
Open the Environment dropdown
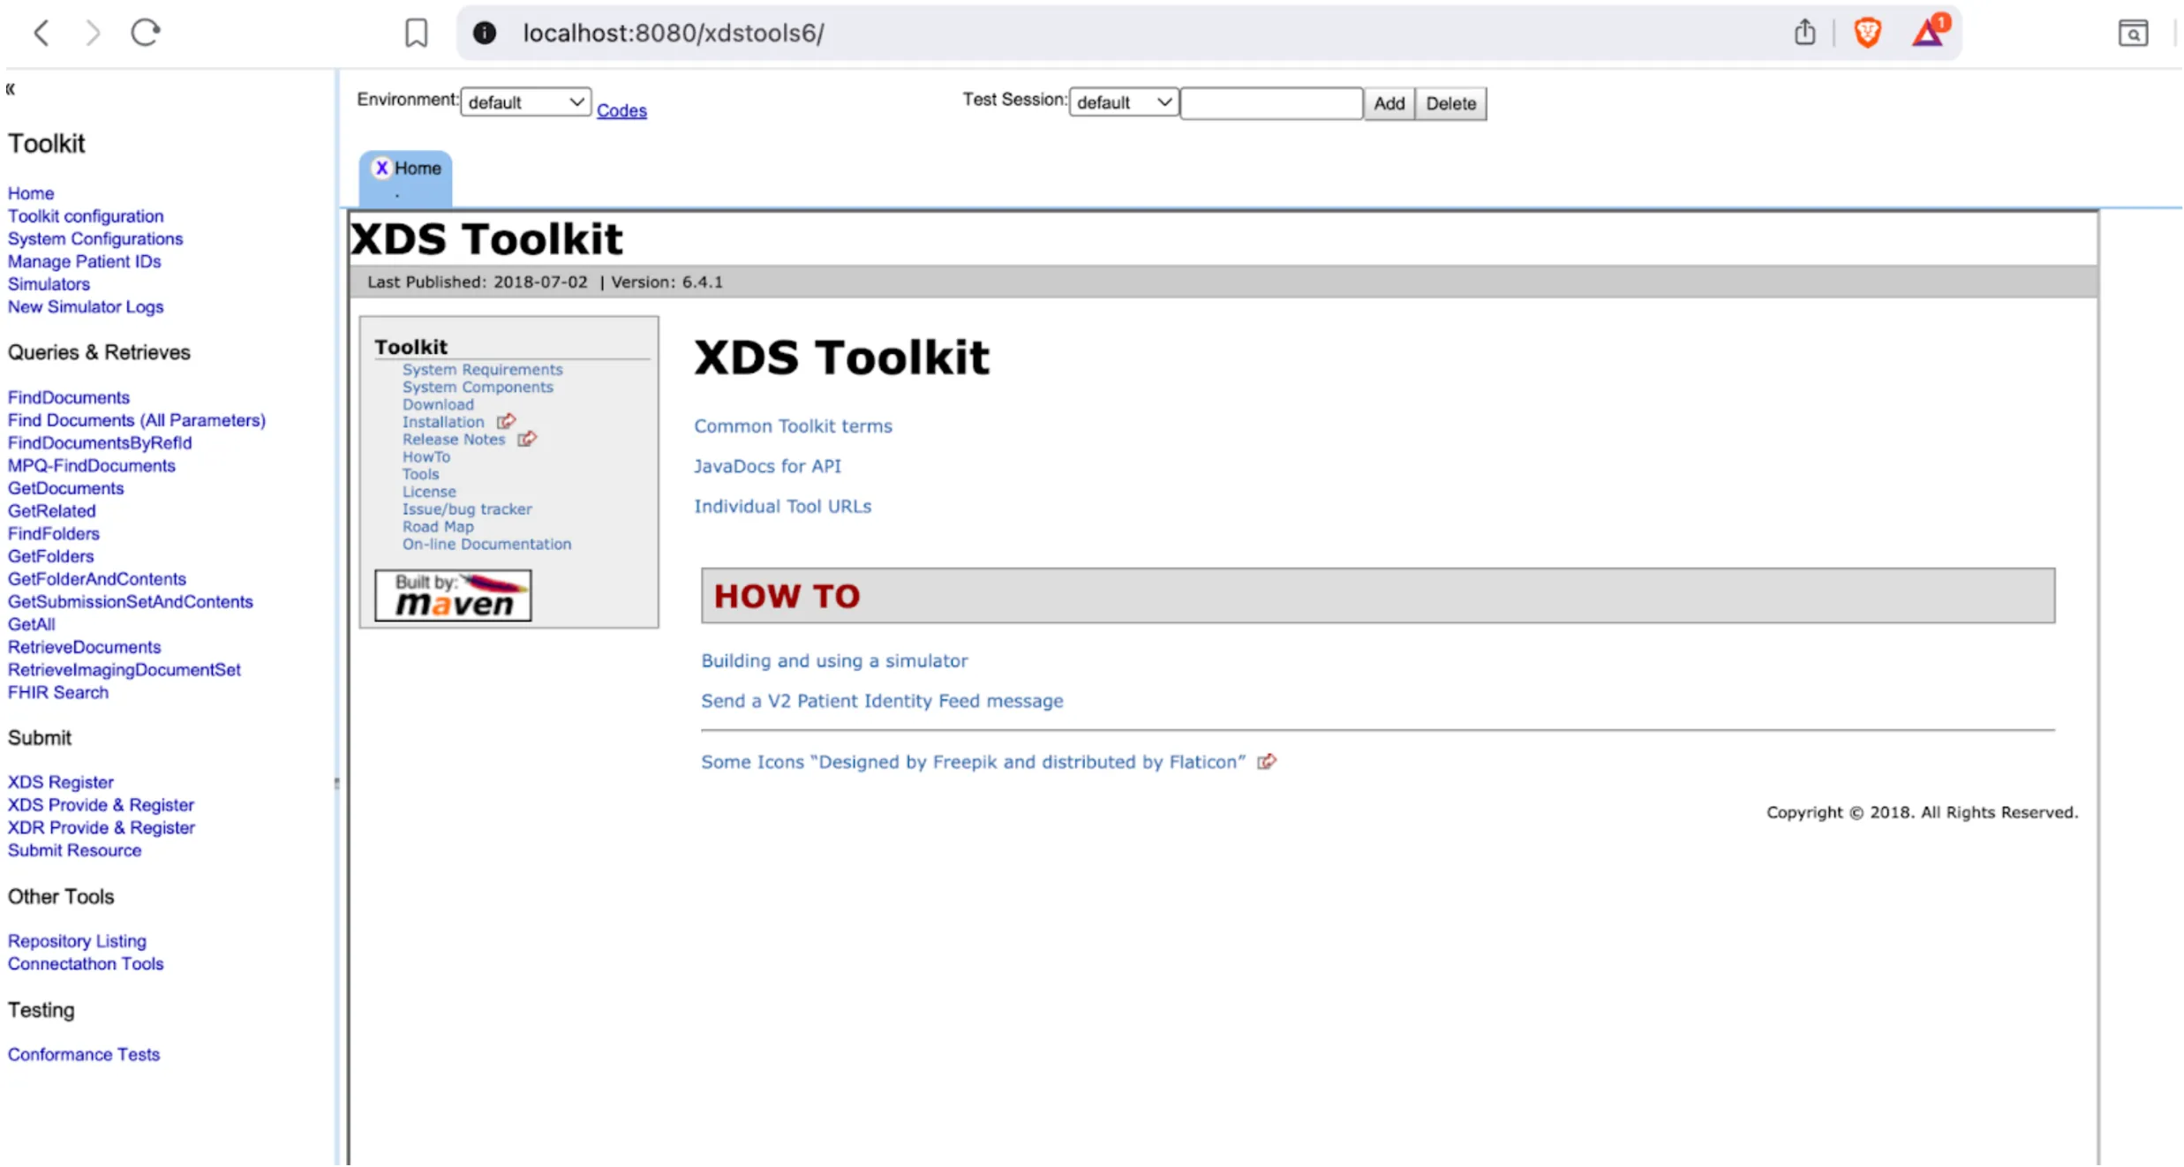click(525, 102)
